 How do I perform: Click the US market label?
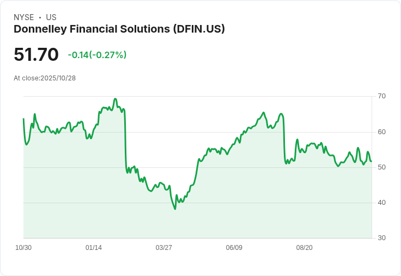point(51,17)
